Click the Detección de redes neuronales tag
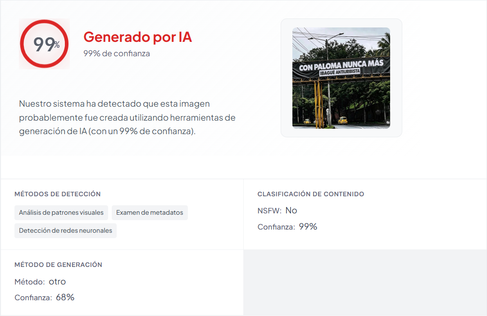 pyautogui.click(x=65, y=230)
